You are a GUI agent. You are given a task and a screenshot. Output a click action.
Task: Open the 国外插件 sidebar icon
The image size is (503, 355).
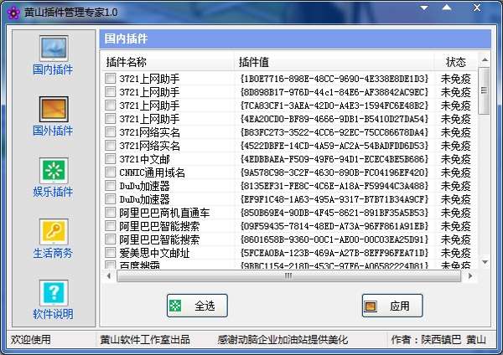(x=54, y=109)
